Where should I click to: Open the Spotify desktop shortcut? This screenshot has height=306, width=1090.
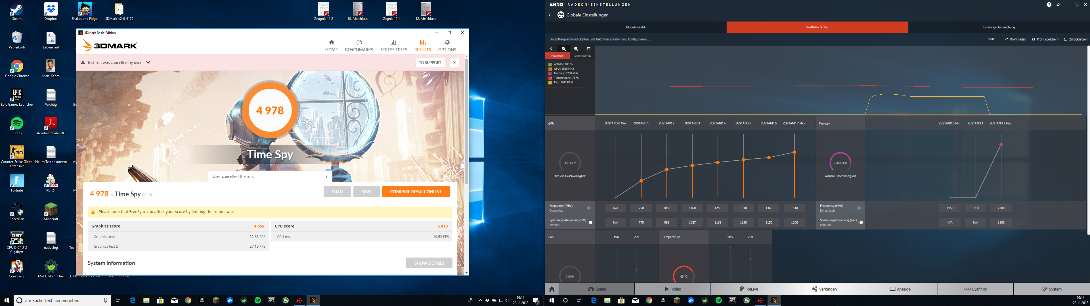coord(17,126)
